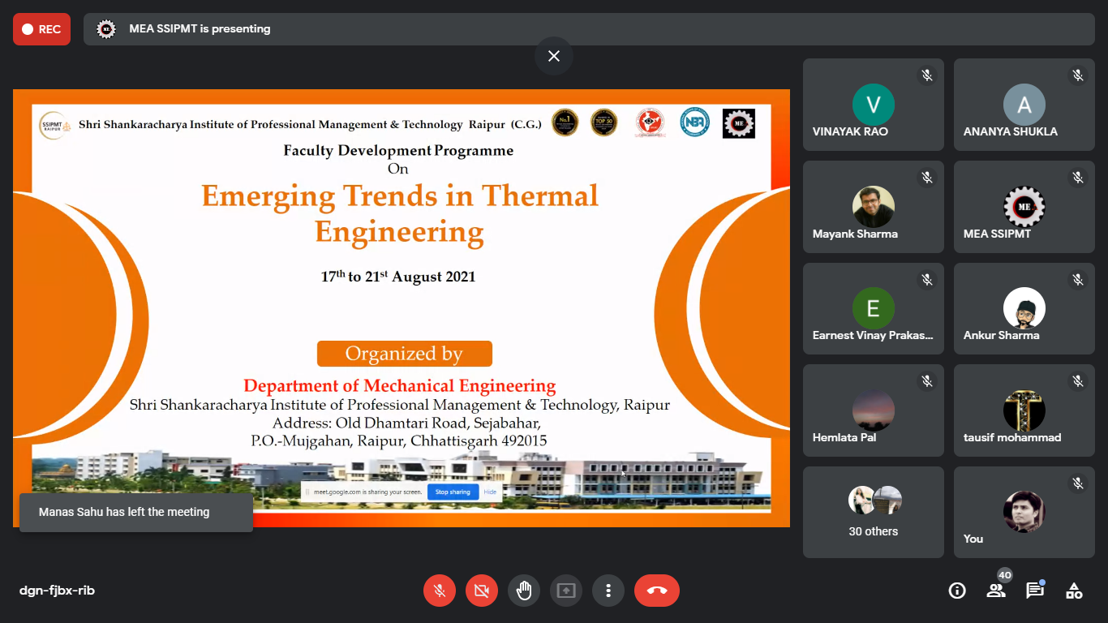Image resolution: width=1108 pixels, height=623 pixels.
Task: Select the VINAYAK RAO participant tile
Action: (x=874, y=105)
